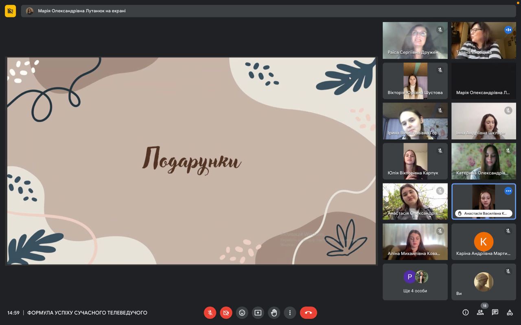
Task: Click mute icon on Раїса Сергіївна tile
Action: [440, 30]
